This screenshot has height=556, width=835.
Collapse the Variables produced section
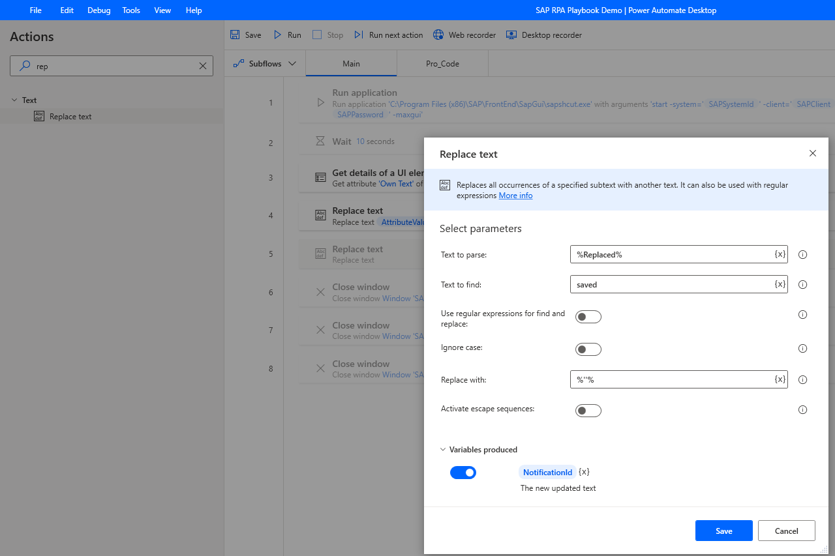coord(443,449)
